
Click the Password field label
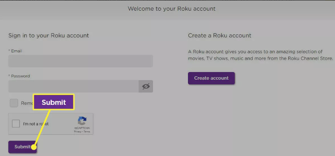[x=19, y=76]
